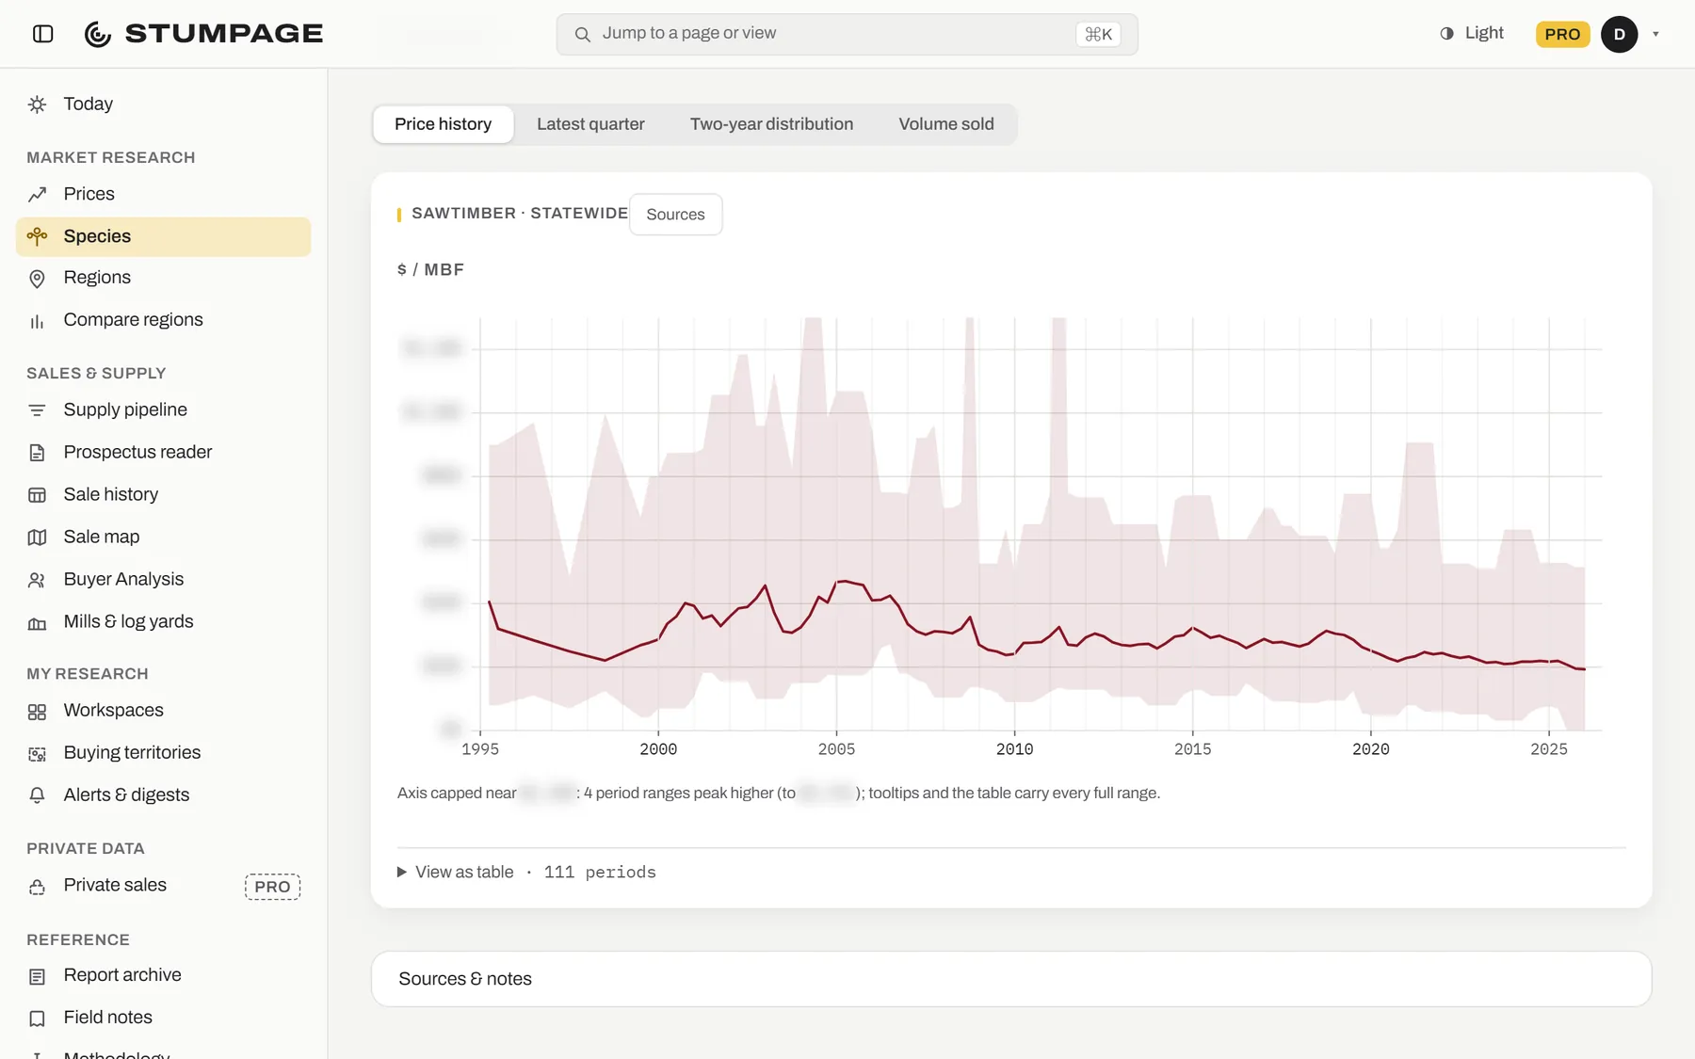Go to Today page
Image resolution: width=1695 pixels, height=1059 pixels.
(88, 104)
